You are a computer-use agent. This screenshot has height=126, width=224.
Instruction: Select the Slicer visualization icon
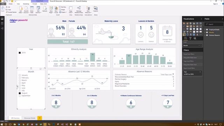(x=184, y=35)
